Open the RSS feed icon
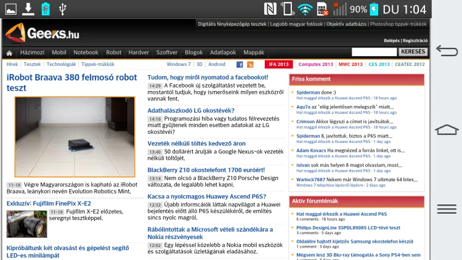Screen dimensions: 462x260 (250, 64)
